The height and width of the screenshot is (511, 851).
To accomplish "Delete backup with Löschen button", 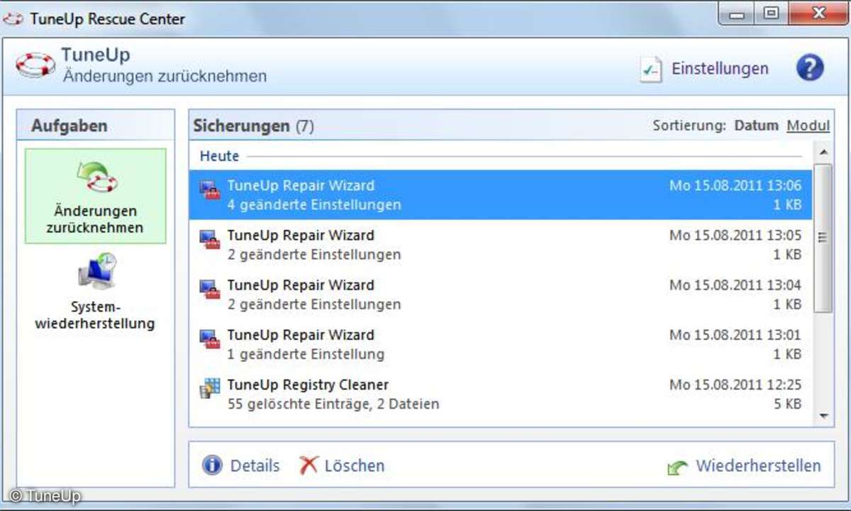I will click(354, 466).
